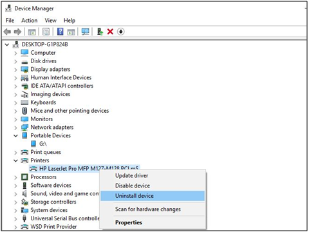Click the Update driver toolbar icon
This screenshot has height=232, width=309.
[100, 32]
